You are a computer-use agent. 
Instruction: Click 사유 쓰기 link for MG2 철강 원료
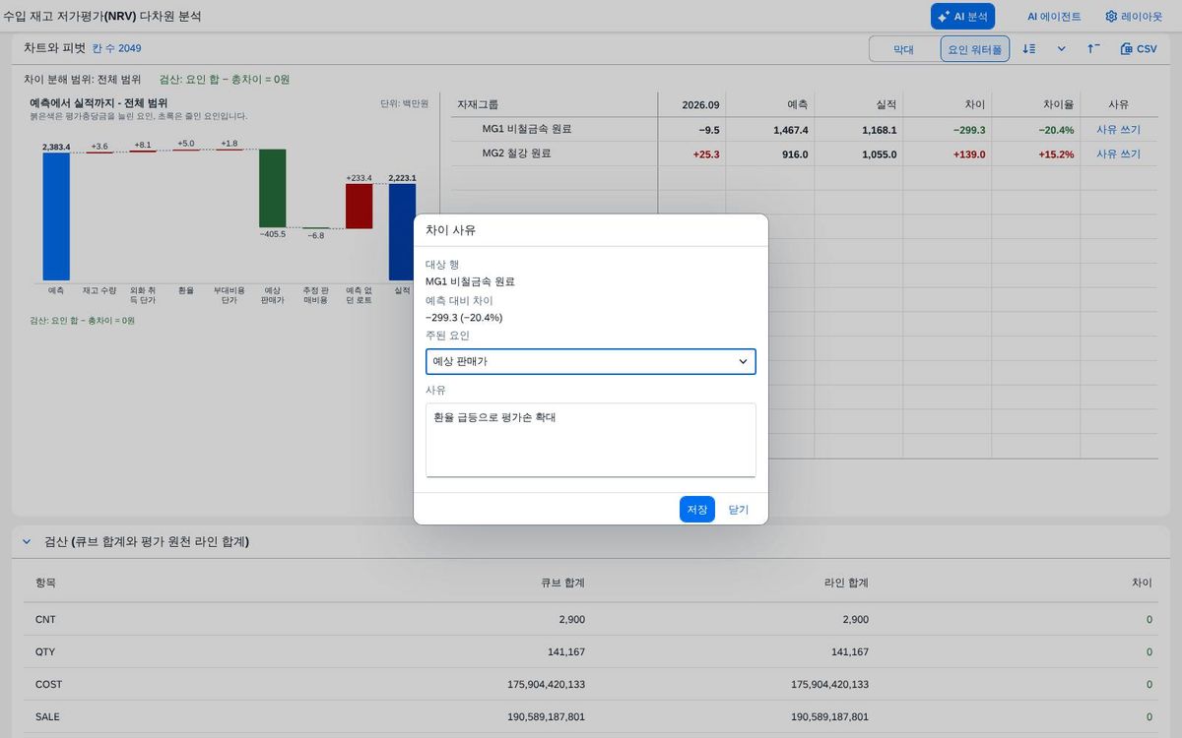tap(1118, 154)
